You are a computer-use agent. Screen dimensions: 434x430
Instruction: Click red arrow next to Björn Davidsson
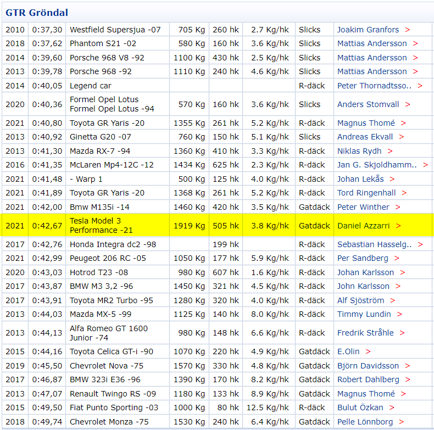[407, 366]
